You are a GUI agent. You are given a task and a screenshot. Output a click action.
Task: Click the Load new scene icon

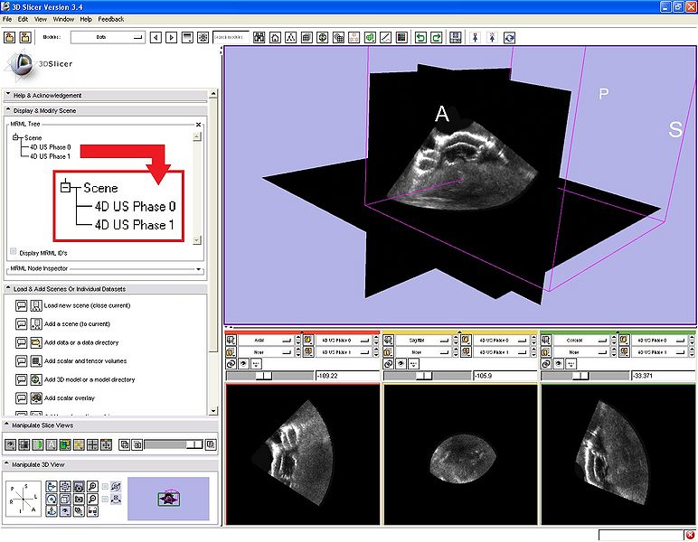click(36, 305)
